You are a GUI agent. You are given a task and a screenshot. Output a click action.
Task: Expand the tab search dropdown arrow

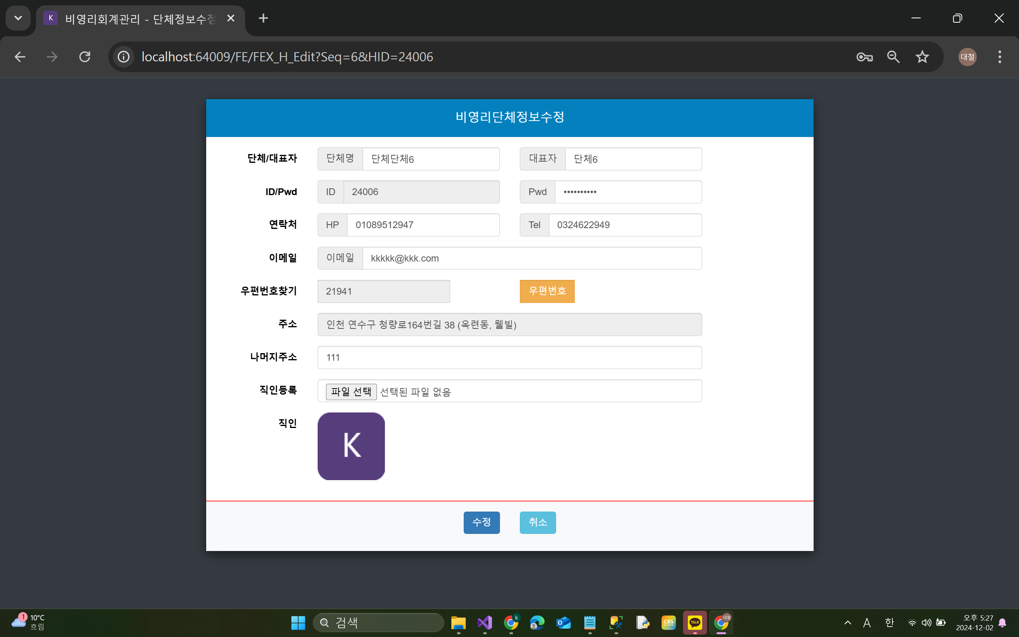pos(18,18)
